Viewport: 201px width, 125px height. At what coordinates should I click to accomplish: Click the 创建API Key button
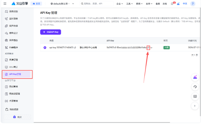click(50, 32)
